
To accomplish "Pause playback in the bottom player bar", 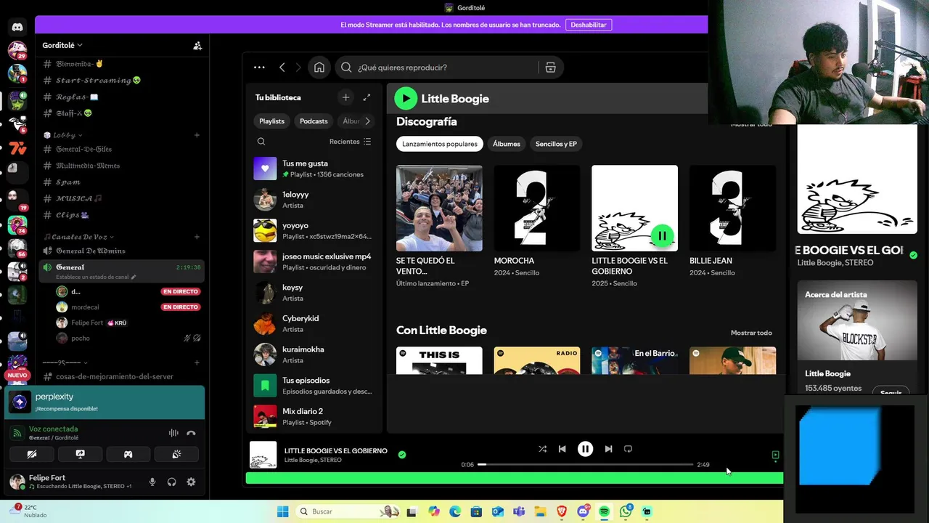I will [585, 449].
